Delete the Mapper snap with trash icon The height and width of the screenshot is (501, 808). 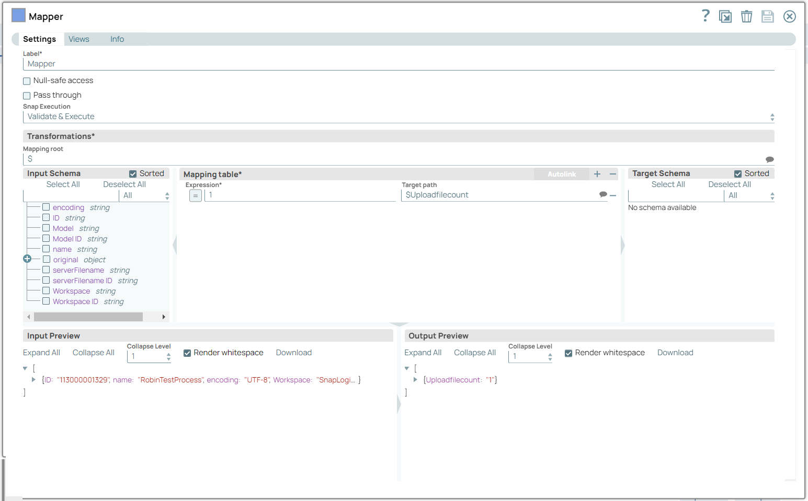[746, 16]
